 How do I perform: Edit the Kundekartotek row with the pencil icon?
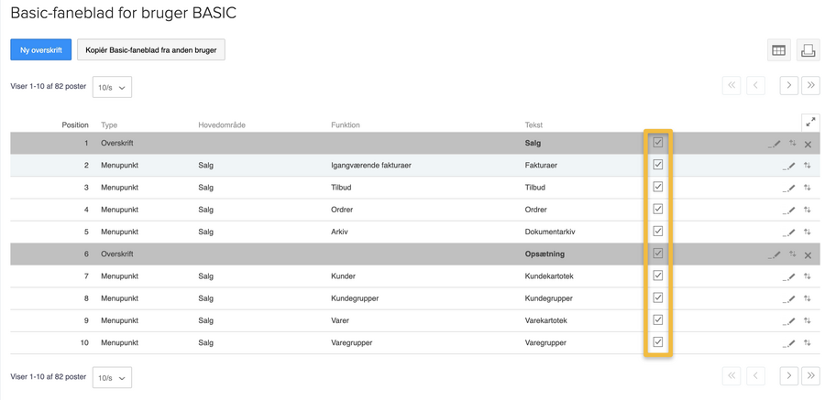(x=789, y=276)
